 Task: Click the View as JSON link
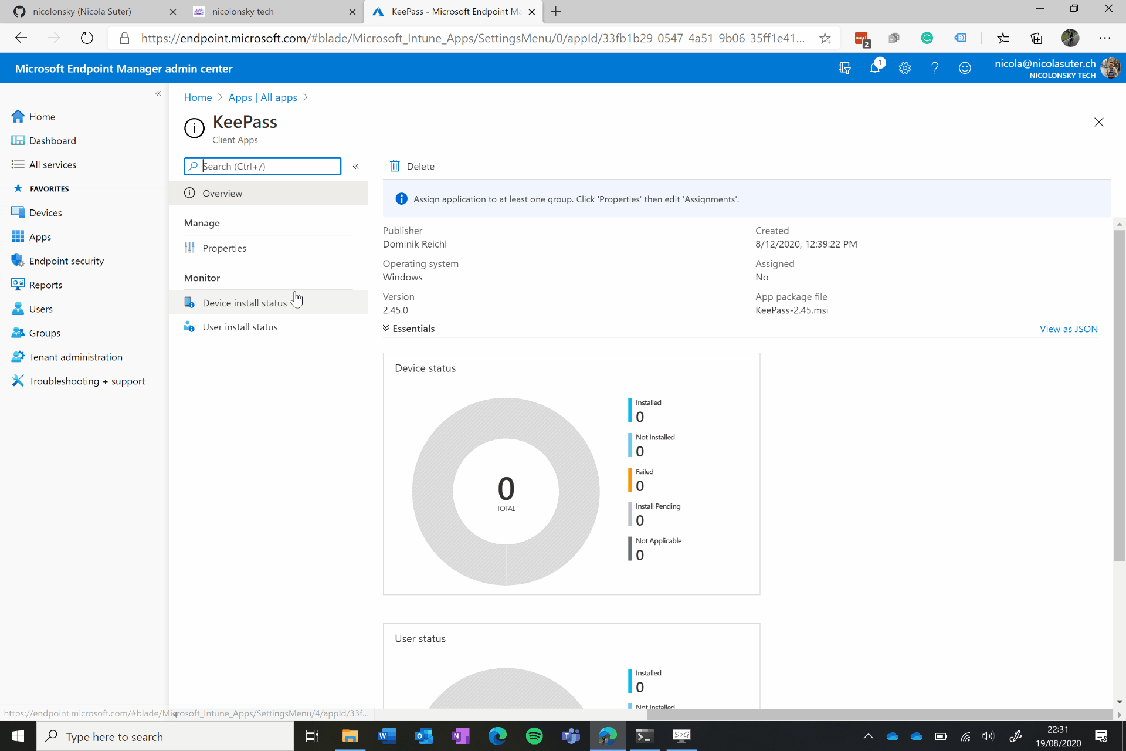click(x=1069, y=329)
